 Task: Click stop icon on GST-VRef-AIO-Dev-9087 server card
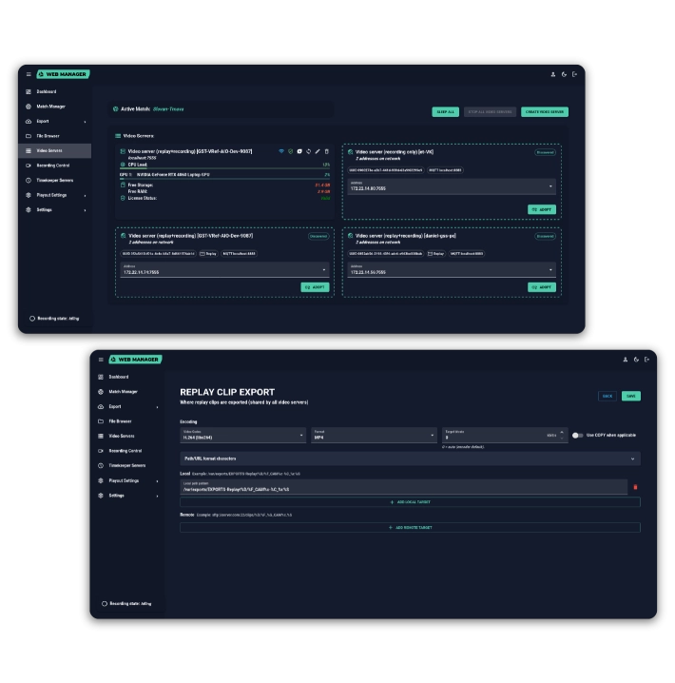pyautogui.click(x=299, y=151)
